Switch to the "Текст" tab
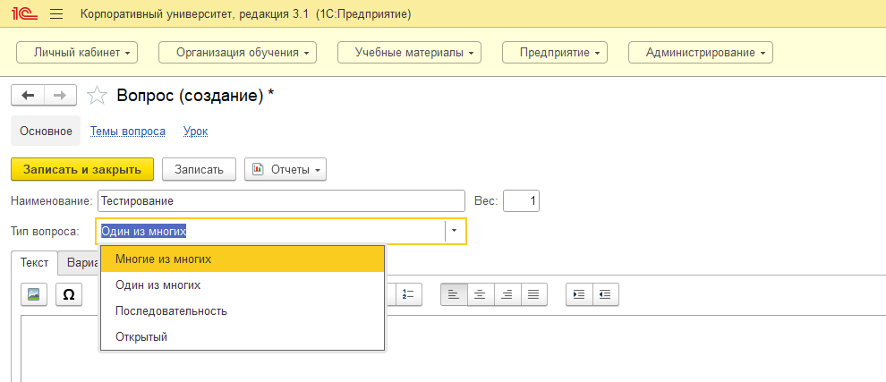886x382 pixels. (35, 264)
